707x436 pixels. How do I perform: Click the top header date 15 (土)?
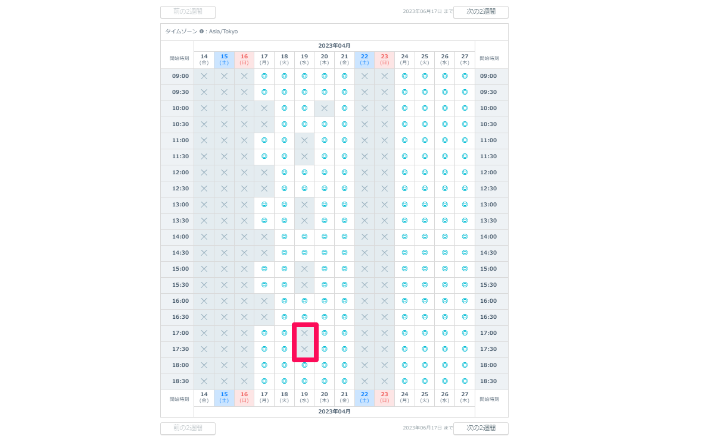pos(224,59)
